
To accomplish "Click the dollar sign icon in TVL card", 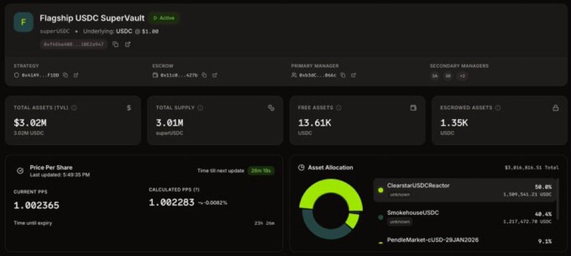I will point(129,108).
